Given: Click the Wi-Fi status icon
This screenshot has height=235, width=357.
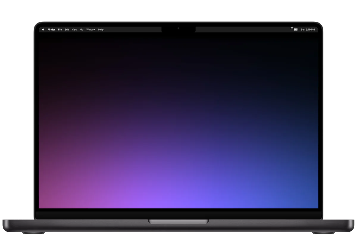Looking at the screenshot, I should click(292, 29).
